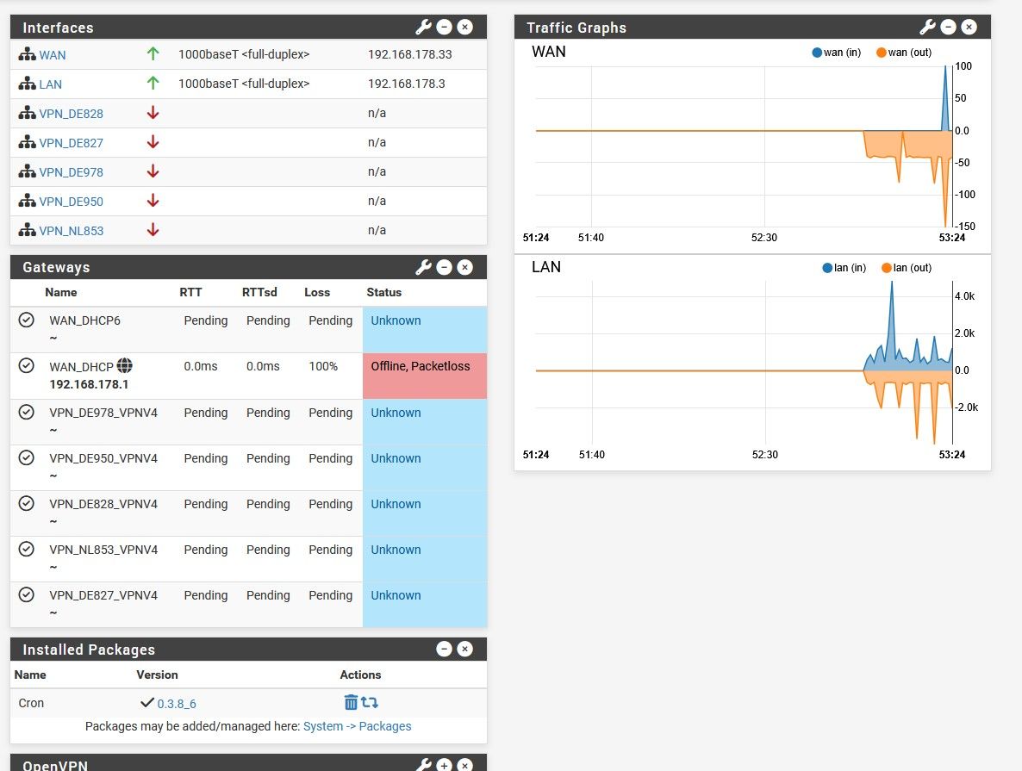Viewport: 1022px width, 771px height.
Task: Open the VPN_DE828 interface link
Action: 71,114
